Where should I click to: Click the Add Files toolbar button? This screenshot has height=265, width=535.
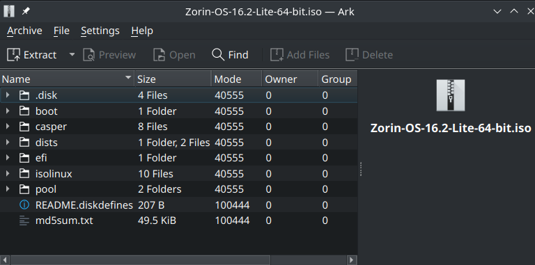[x=300, y=55]
